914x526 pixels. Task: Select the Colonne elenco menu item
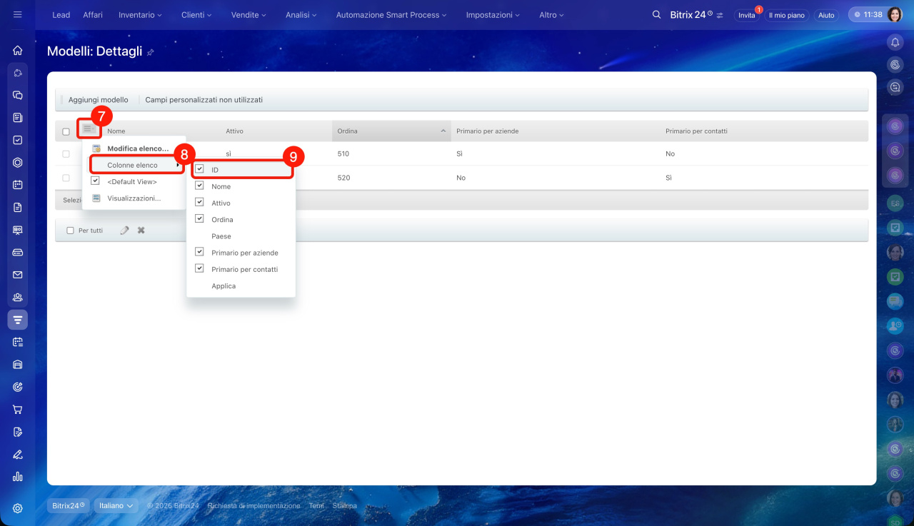pos(133,165)
